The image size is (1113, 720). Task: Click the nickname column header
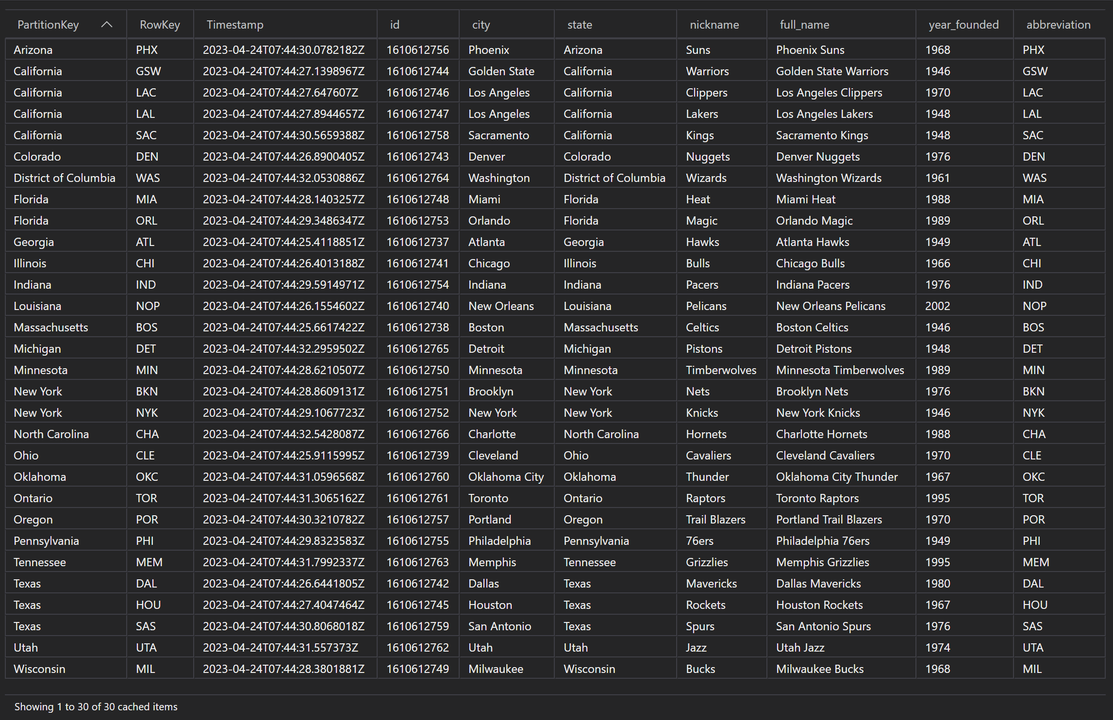[714, 25]
